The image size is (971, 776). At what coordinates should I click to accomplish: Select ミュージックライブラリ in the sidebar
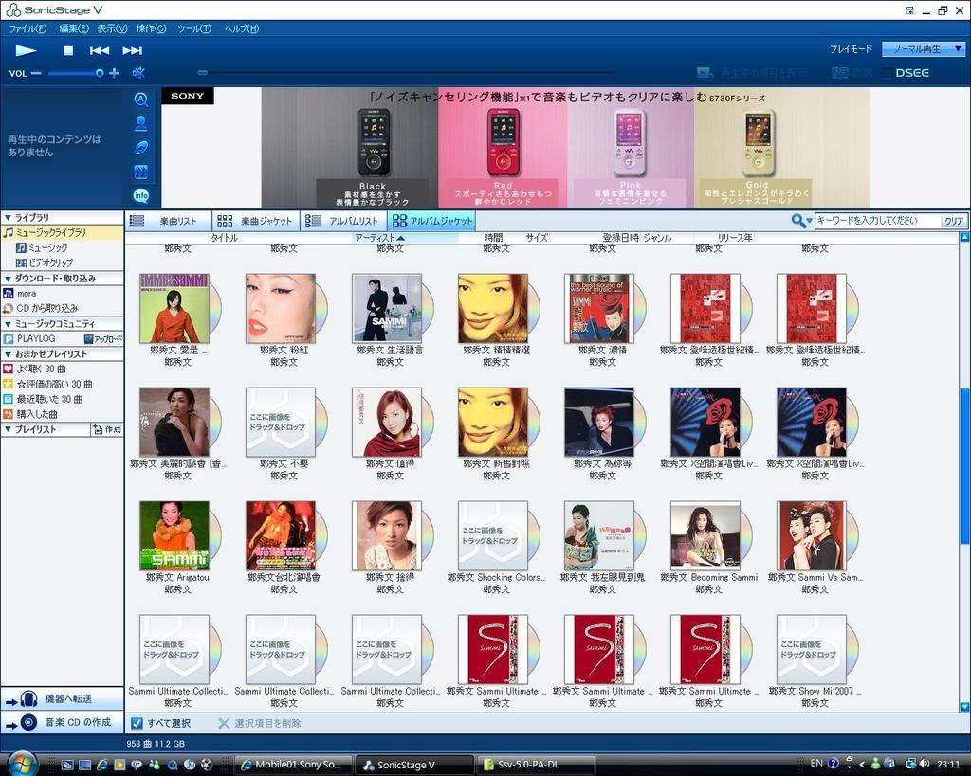(x=62, y=233)
